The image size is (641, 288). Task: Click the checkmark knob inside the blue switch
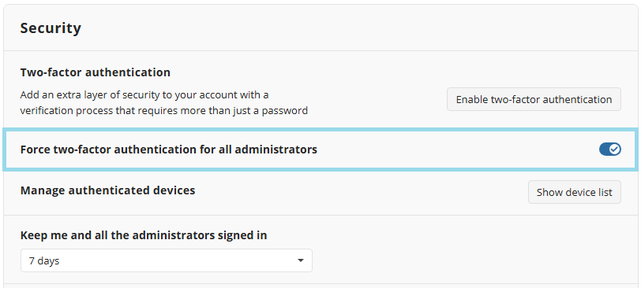point(614,150)
